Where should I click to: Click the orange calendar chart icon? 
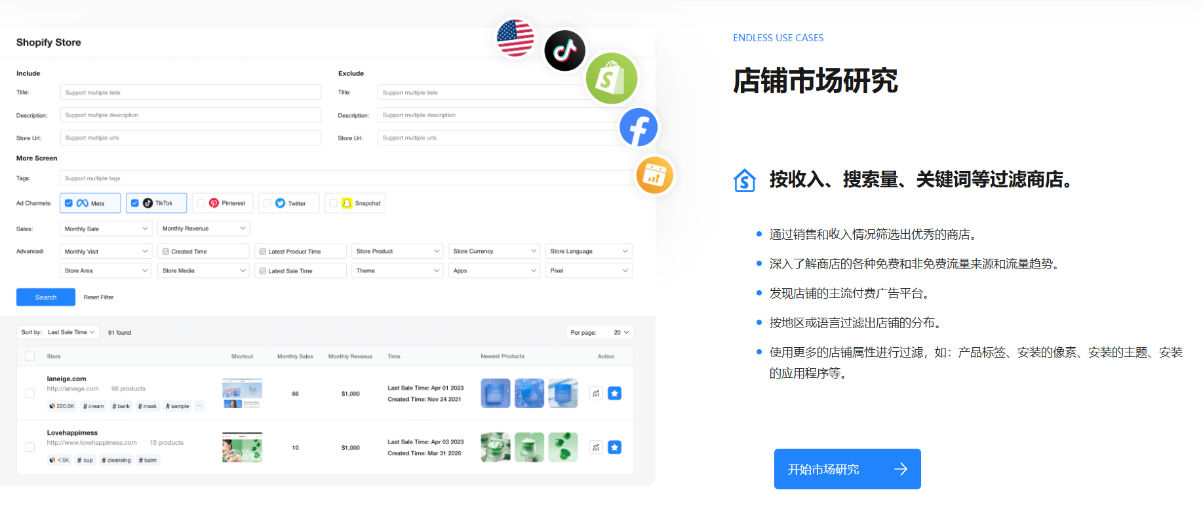(654, 175)
